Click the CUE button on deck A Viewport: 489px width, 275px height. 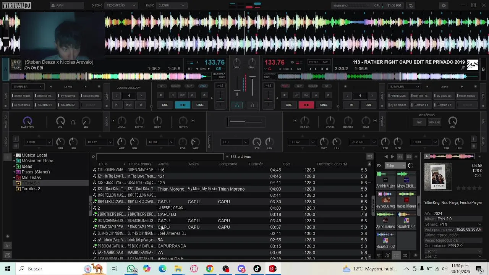pos(165,105)
